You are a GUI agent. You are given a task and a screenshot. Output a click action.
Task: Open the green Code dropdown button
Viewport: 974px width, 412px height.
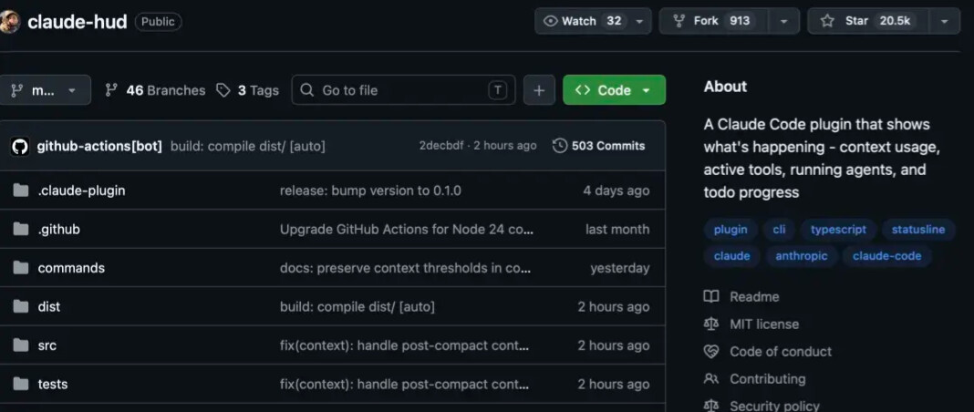click(614, 90)
